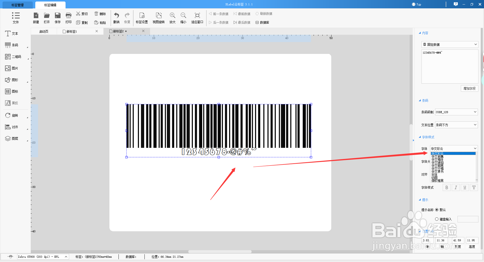484x262 pixels.
Task: Select the 键盘输入 radio button
Action: click(x=437, y=219)
